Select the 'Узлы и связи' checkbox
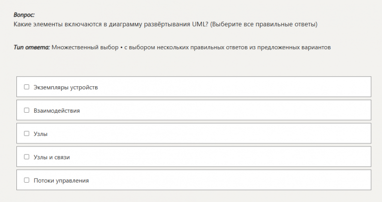The height and width of the screenshot is (202, 382). [27, 157]
